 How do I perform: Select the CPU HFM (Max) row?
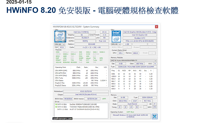81,76
